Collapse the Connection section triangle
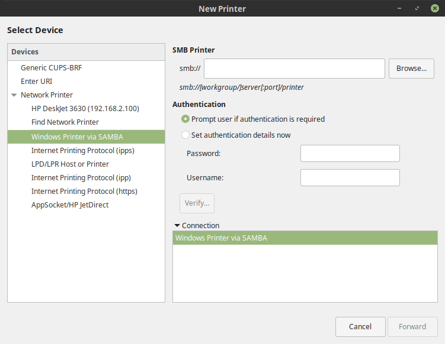The width and height of the screenshot is (445, 344). click(177, 225)
